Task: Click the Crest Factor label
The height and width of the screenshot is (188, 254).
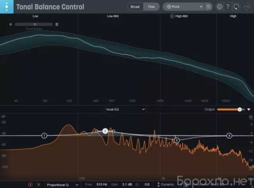Action: [34, 29]
